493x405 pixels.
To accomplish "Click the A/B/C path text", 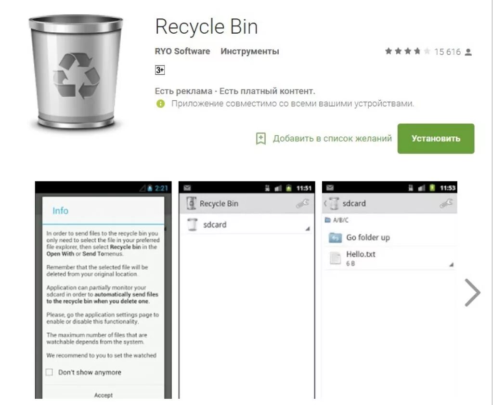I will [340, 220].
